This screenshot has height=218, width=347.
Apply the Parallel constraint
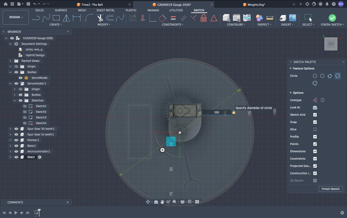tap(183, 18)
